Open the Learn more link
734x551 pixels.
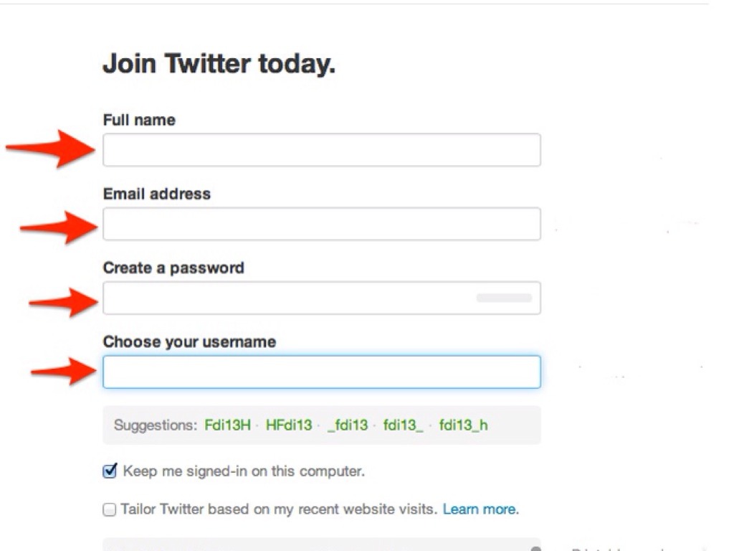[x=480, y=509]
